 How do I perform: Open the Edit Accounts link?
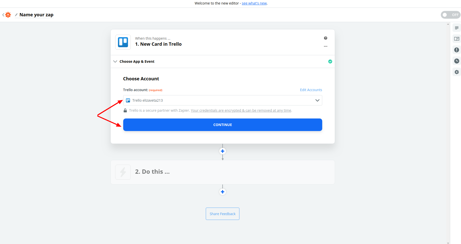311,90
